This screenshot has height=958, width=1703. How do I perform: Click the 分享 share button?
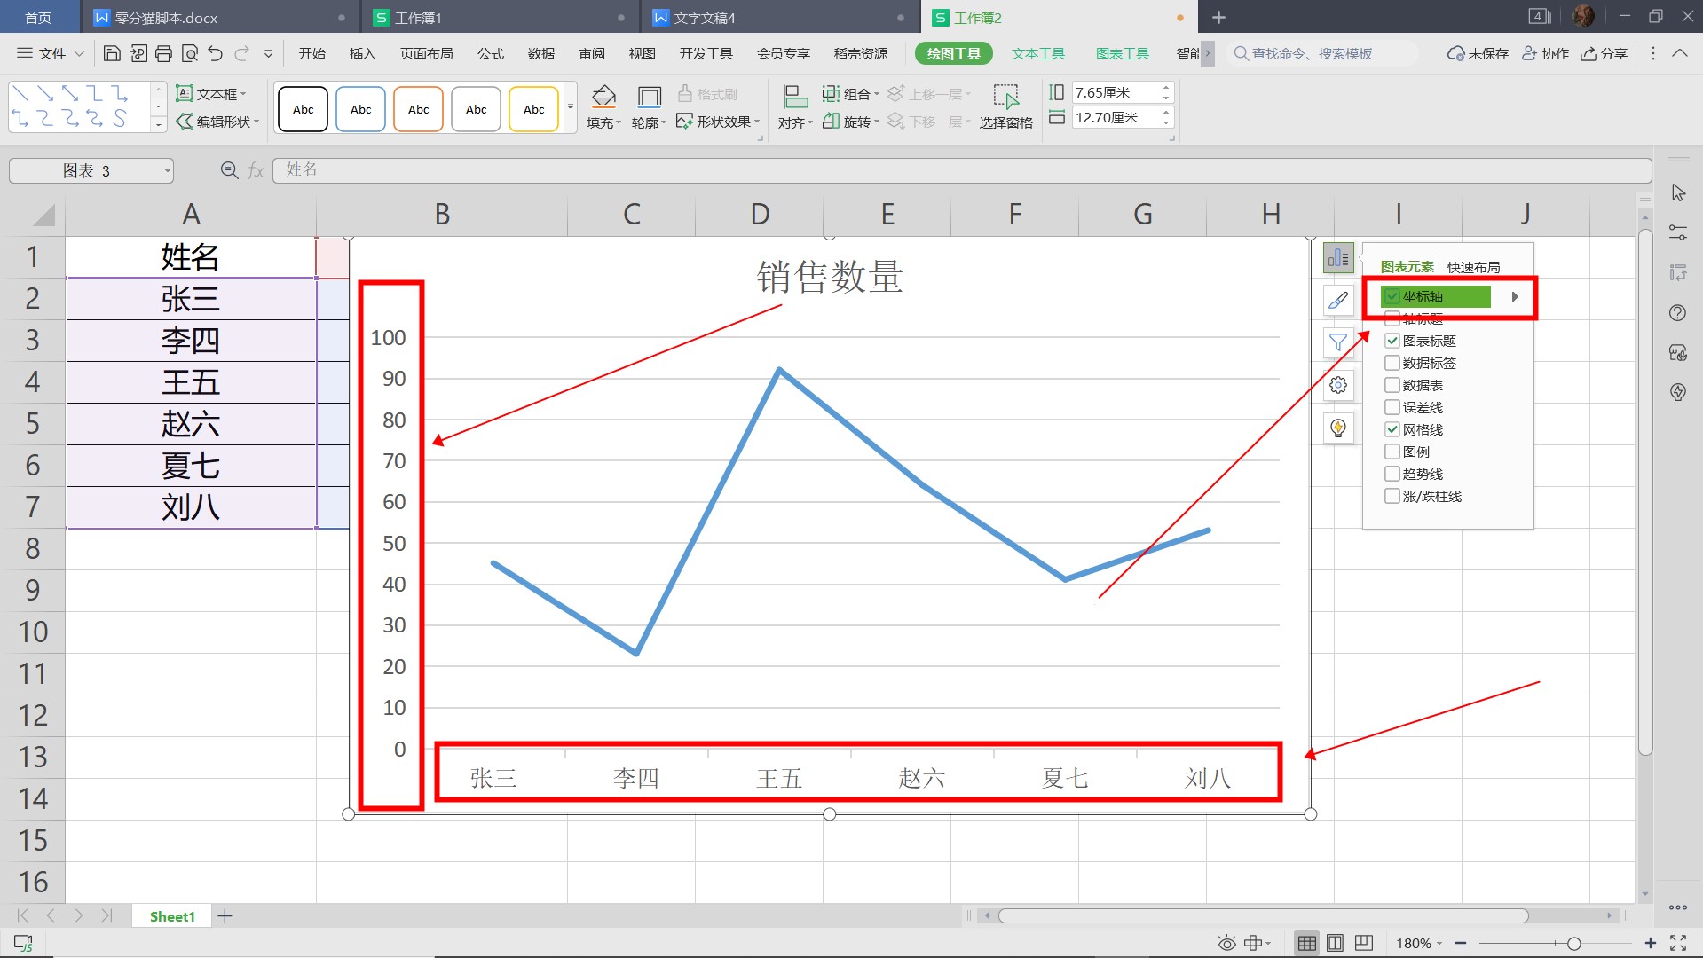click(1604, 53)
